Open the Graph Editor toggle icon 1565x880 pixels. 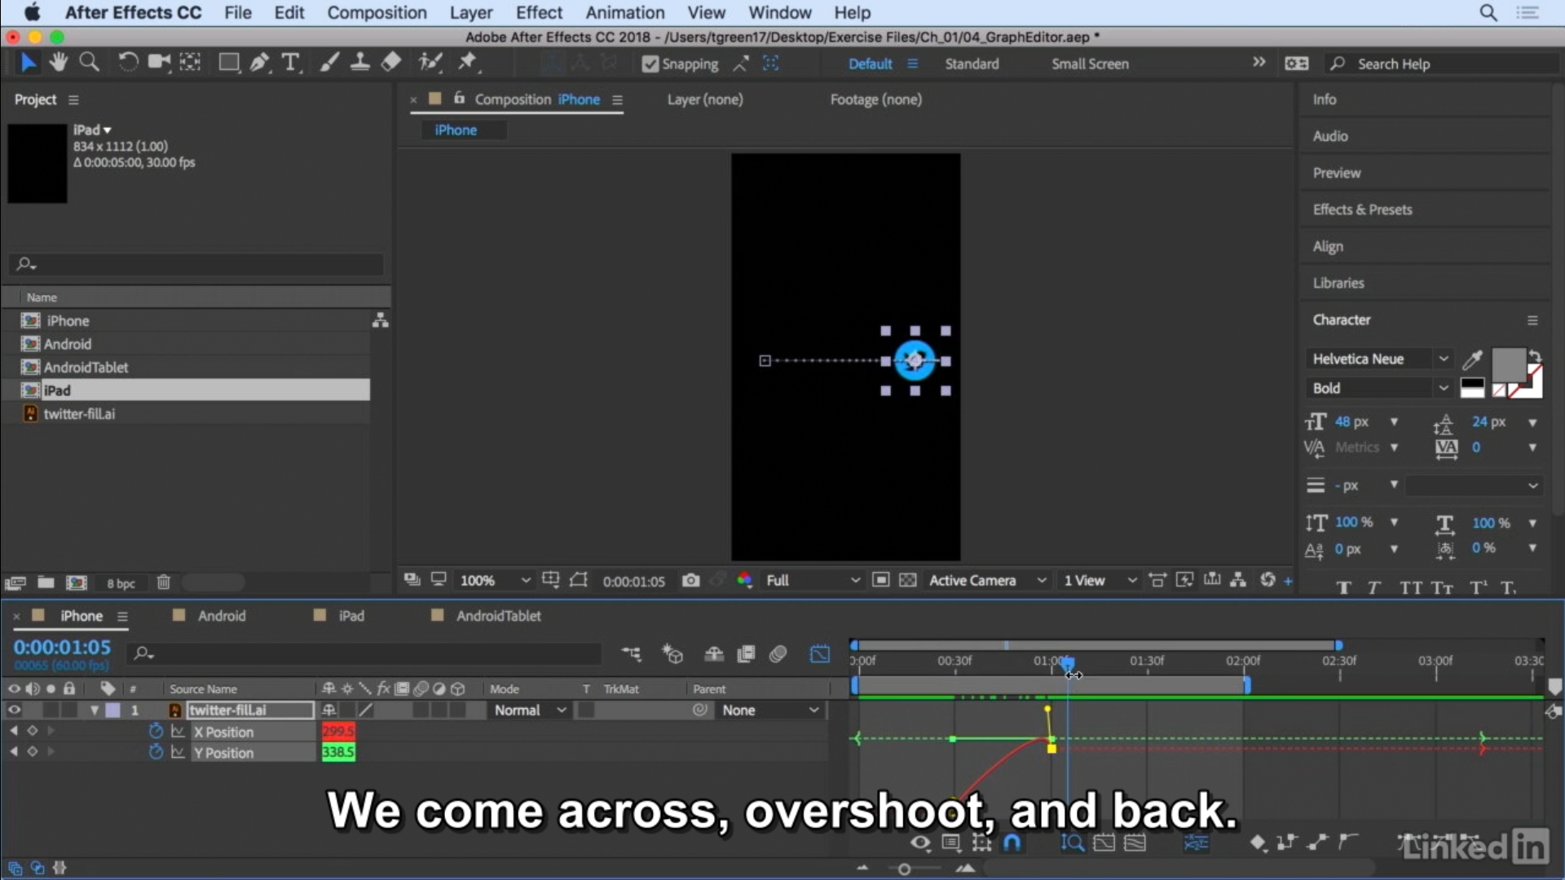[820, 653]
